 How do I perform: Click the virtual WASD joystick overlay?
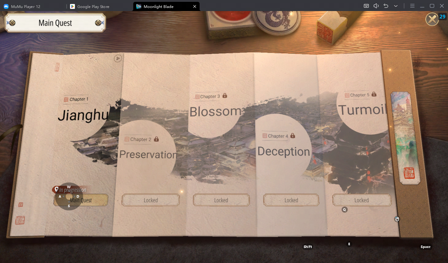pos(69,196)
